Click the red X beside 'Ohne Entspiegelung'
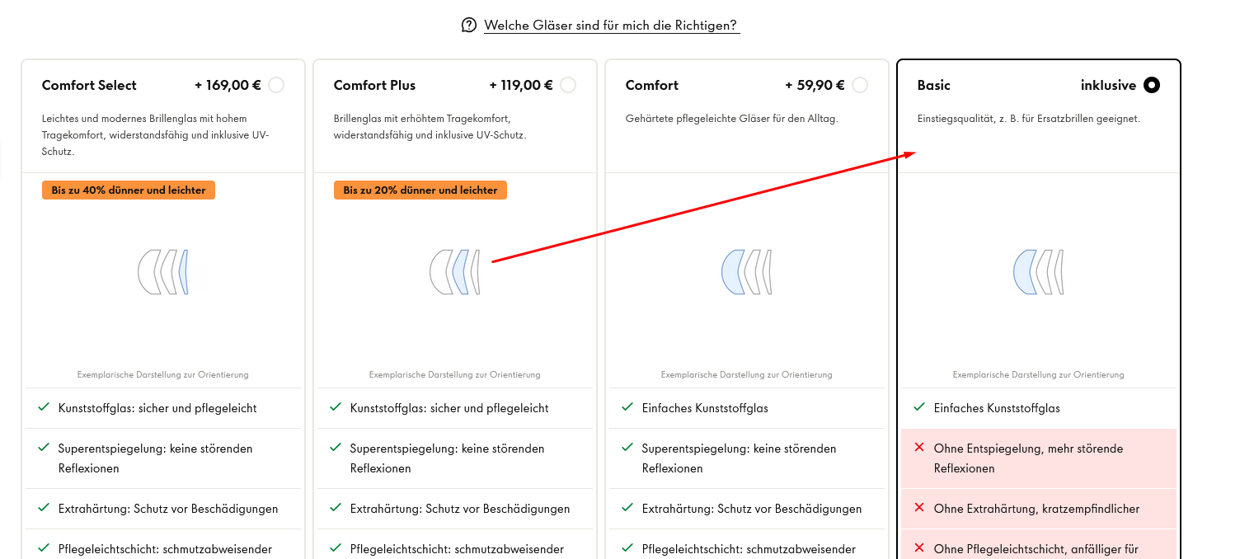Screen dimensions: 1240x559 coord(919,448)
